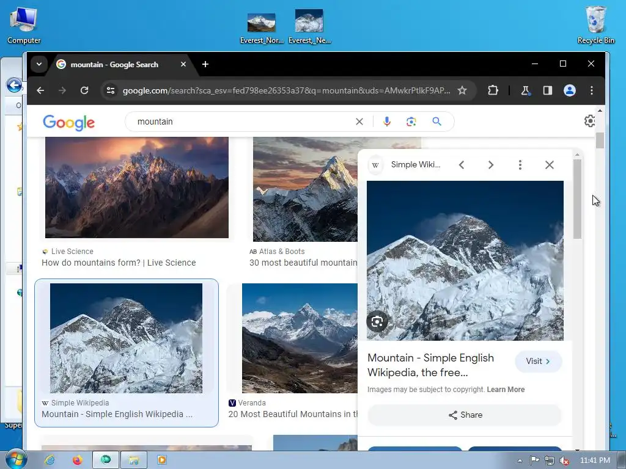626x469 pixels.
Task: Toggle the Chrome side panel icon
Action: coord(548,90)
